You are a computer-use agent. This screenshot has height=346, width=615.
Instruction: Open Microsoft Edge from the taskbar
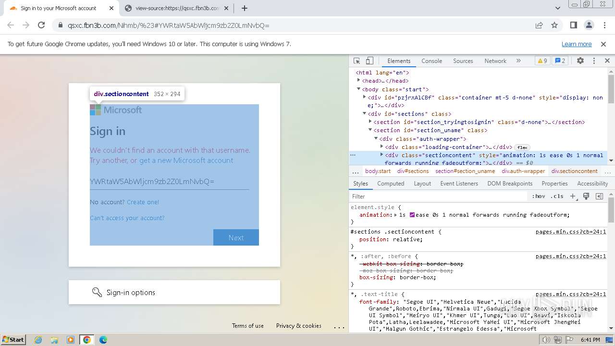click(x=103, y=340)
